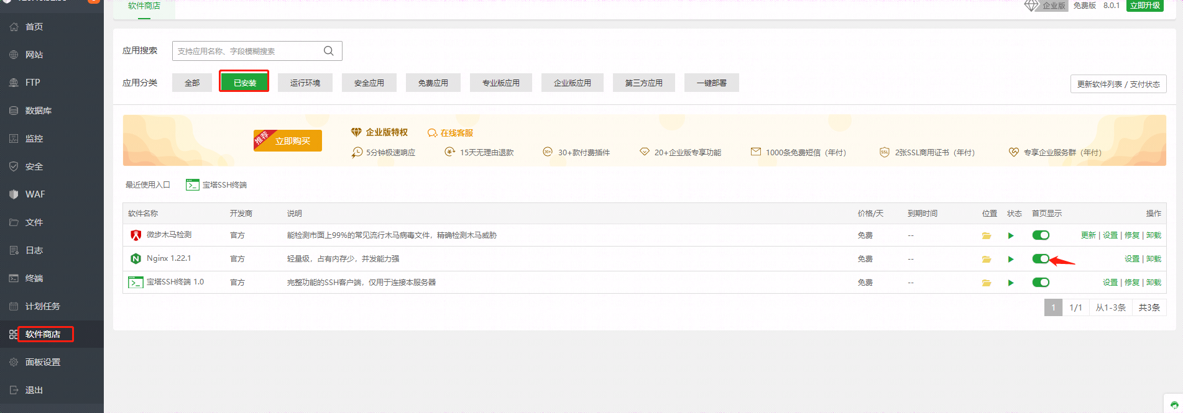Screen dimensions: 1183x413
Task: Toggle homepage display for Nginx
Action: click(1041, 258)
